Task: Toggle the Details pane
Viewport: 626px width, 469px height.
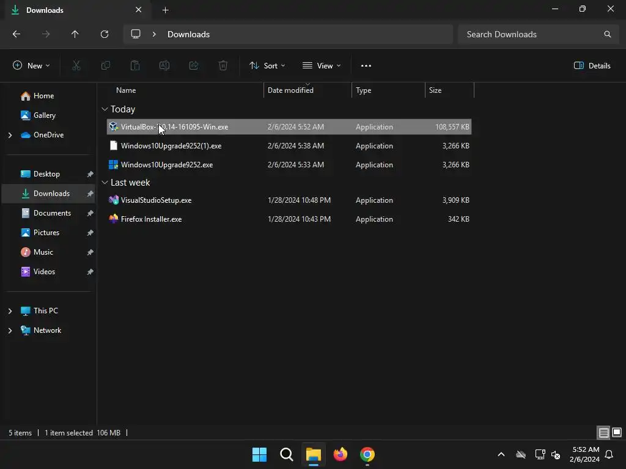Action: click(592, 65)
